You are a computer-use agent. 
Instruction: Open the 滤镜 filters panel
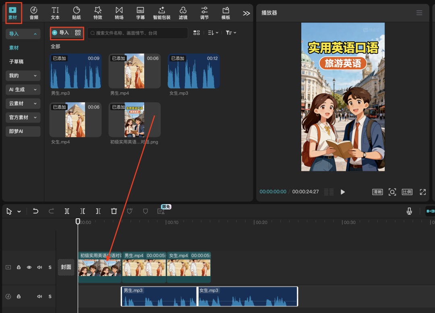pos(183,12)
